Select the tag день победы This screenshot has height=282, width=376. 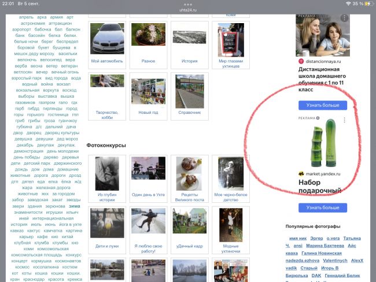click(27, 157)
